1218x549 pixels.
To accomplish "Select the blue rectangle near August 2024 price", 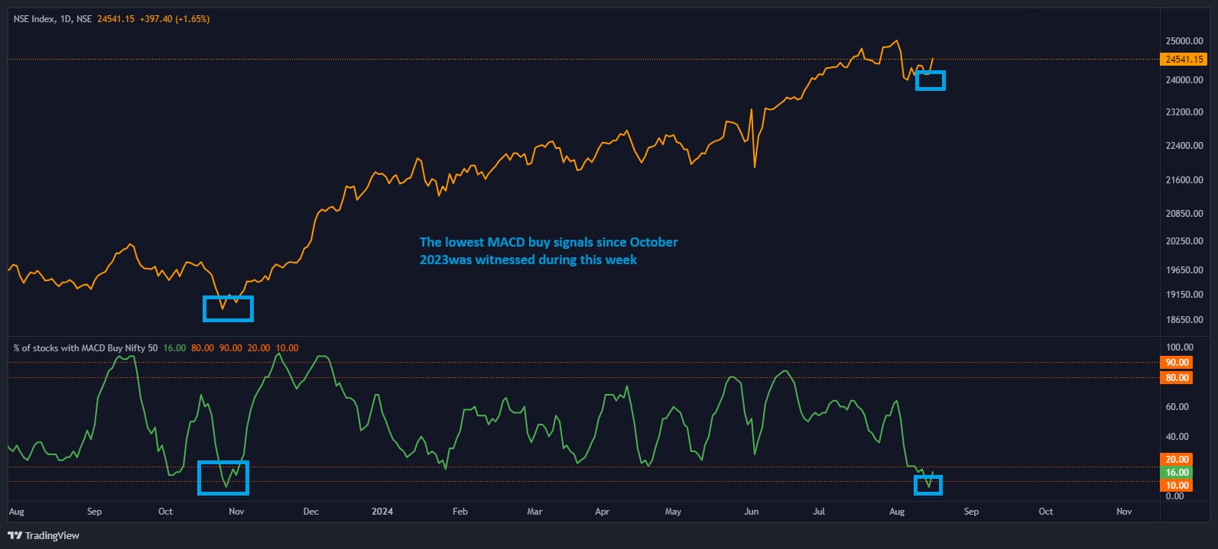I will [931, 80].
